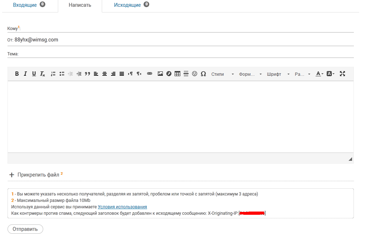The height and width of the screenshot is (243, 366).
Task: Open the smiley emoticon picker
Action: [x=195, y=74]
